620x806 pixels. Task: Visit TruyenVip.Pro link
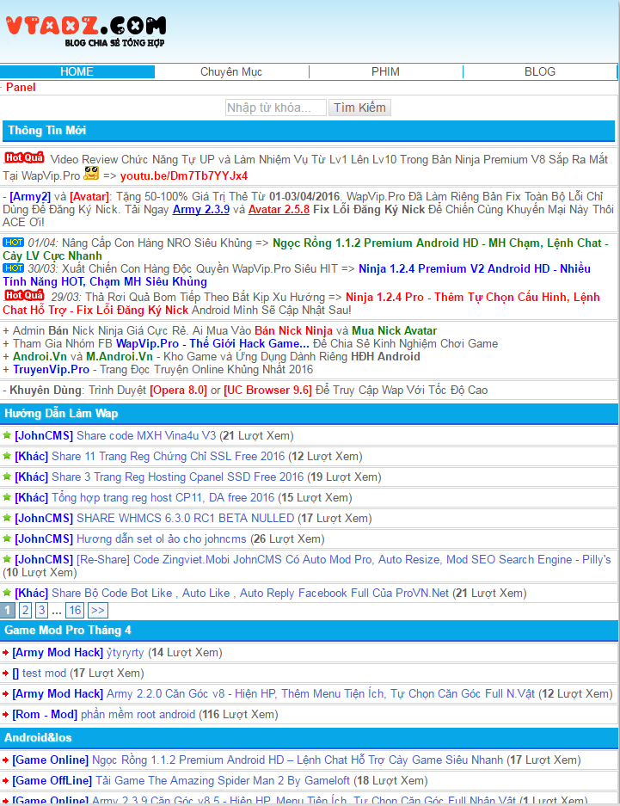pyautogui.click(x=51, y=369)
